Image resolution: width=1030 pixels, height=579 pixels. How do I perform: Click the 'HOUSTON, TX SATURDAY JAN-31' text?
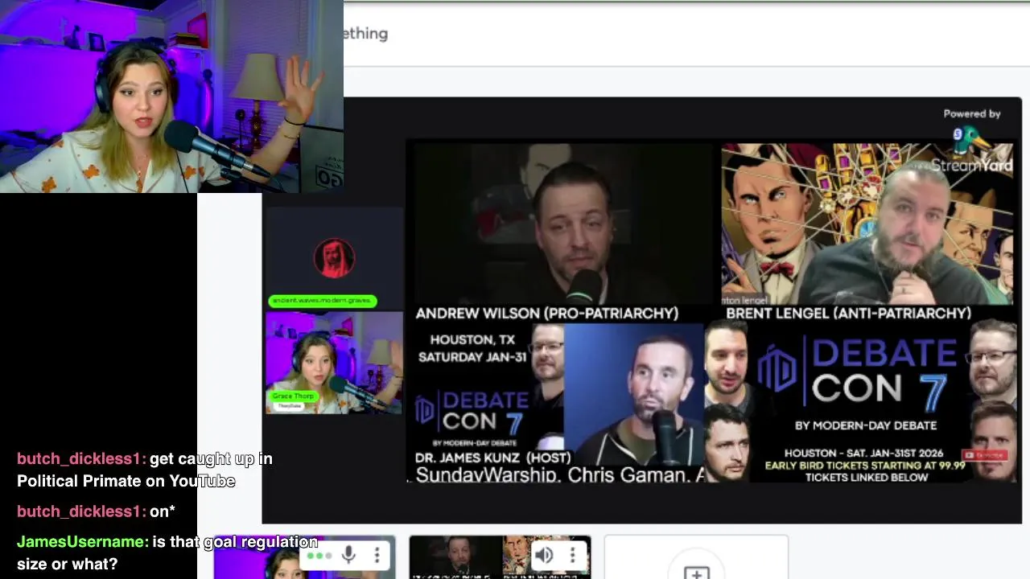click(472, 348)
